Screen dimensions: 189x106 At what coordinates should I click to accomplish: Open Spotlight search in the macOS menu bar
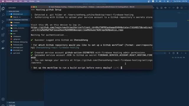pyautogui.click(x=164, y=1)
